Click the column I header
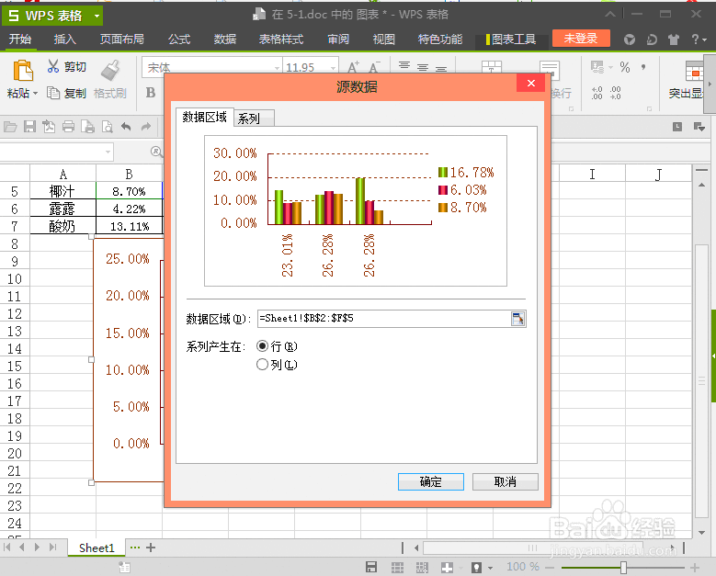Image resolution: width=716 pixels, height=576 pixels. [x=592, y=174]
